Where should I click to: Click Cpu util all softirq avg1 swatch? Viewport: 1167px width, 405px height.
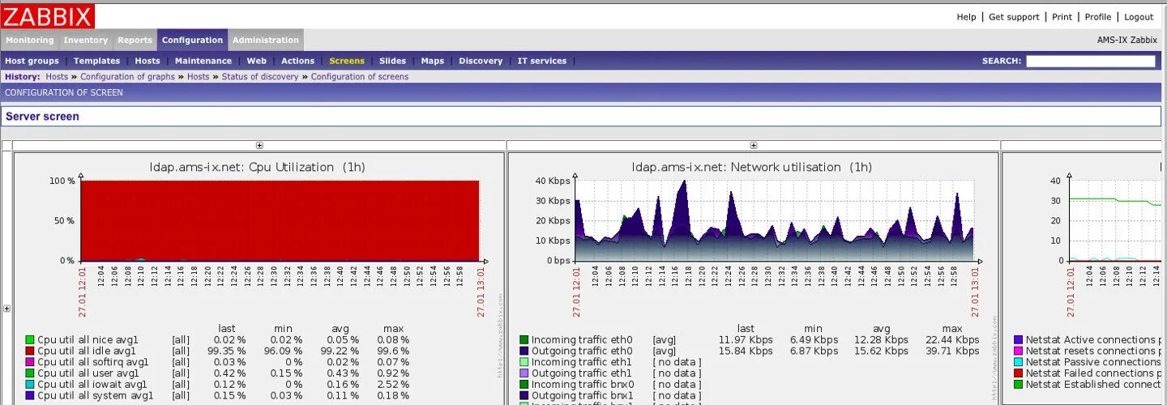click(30, 363)
